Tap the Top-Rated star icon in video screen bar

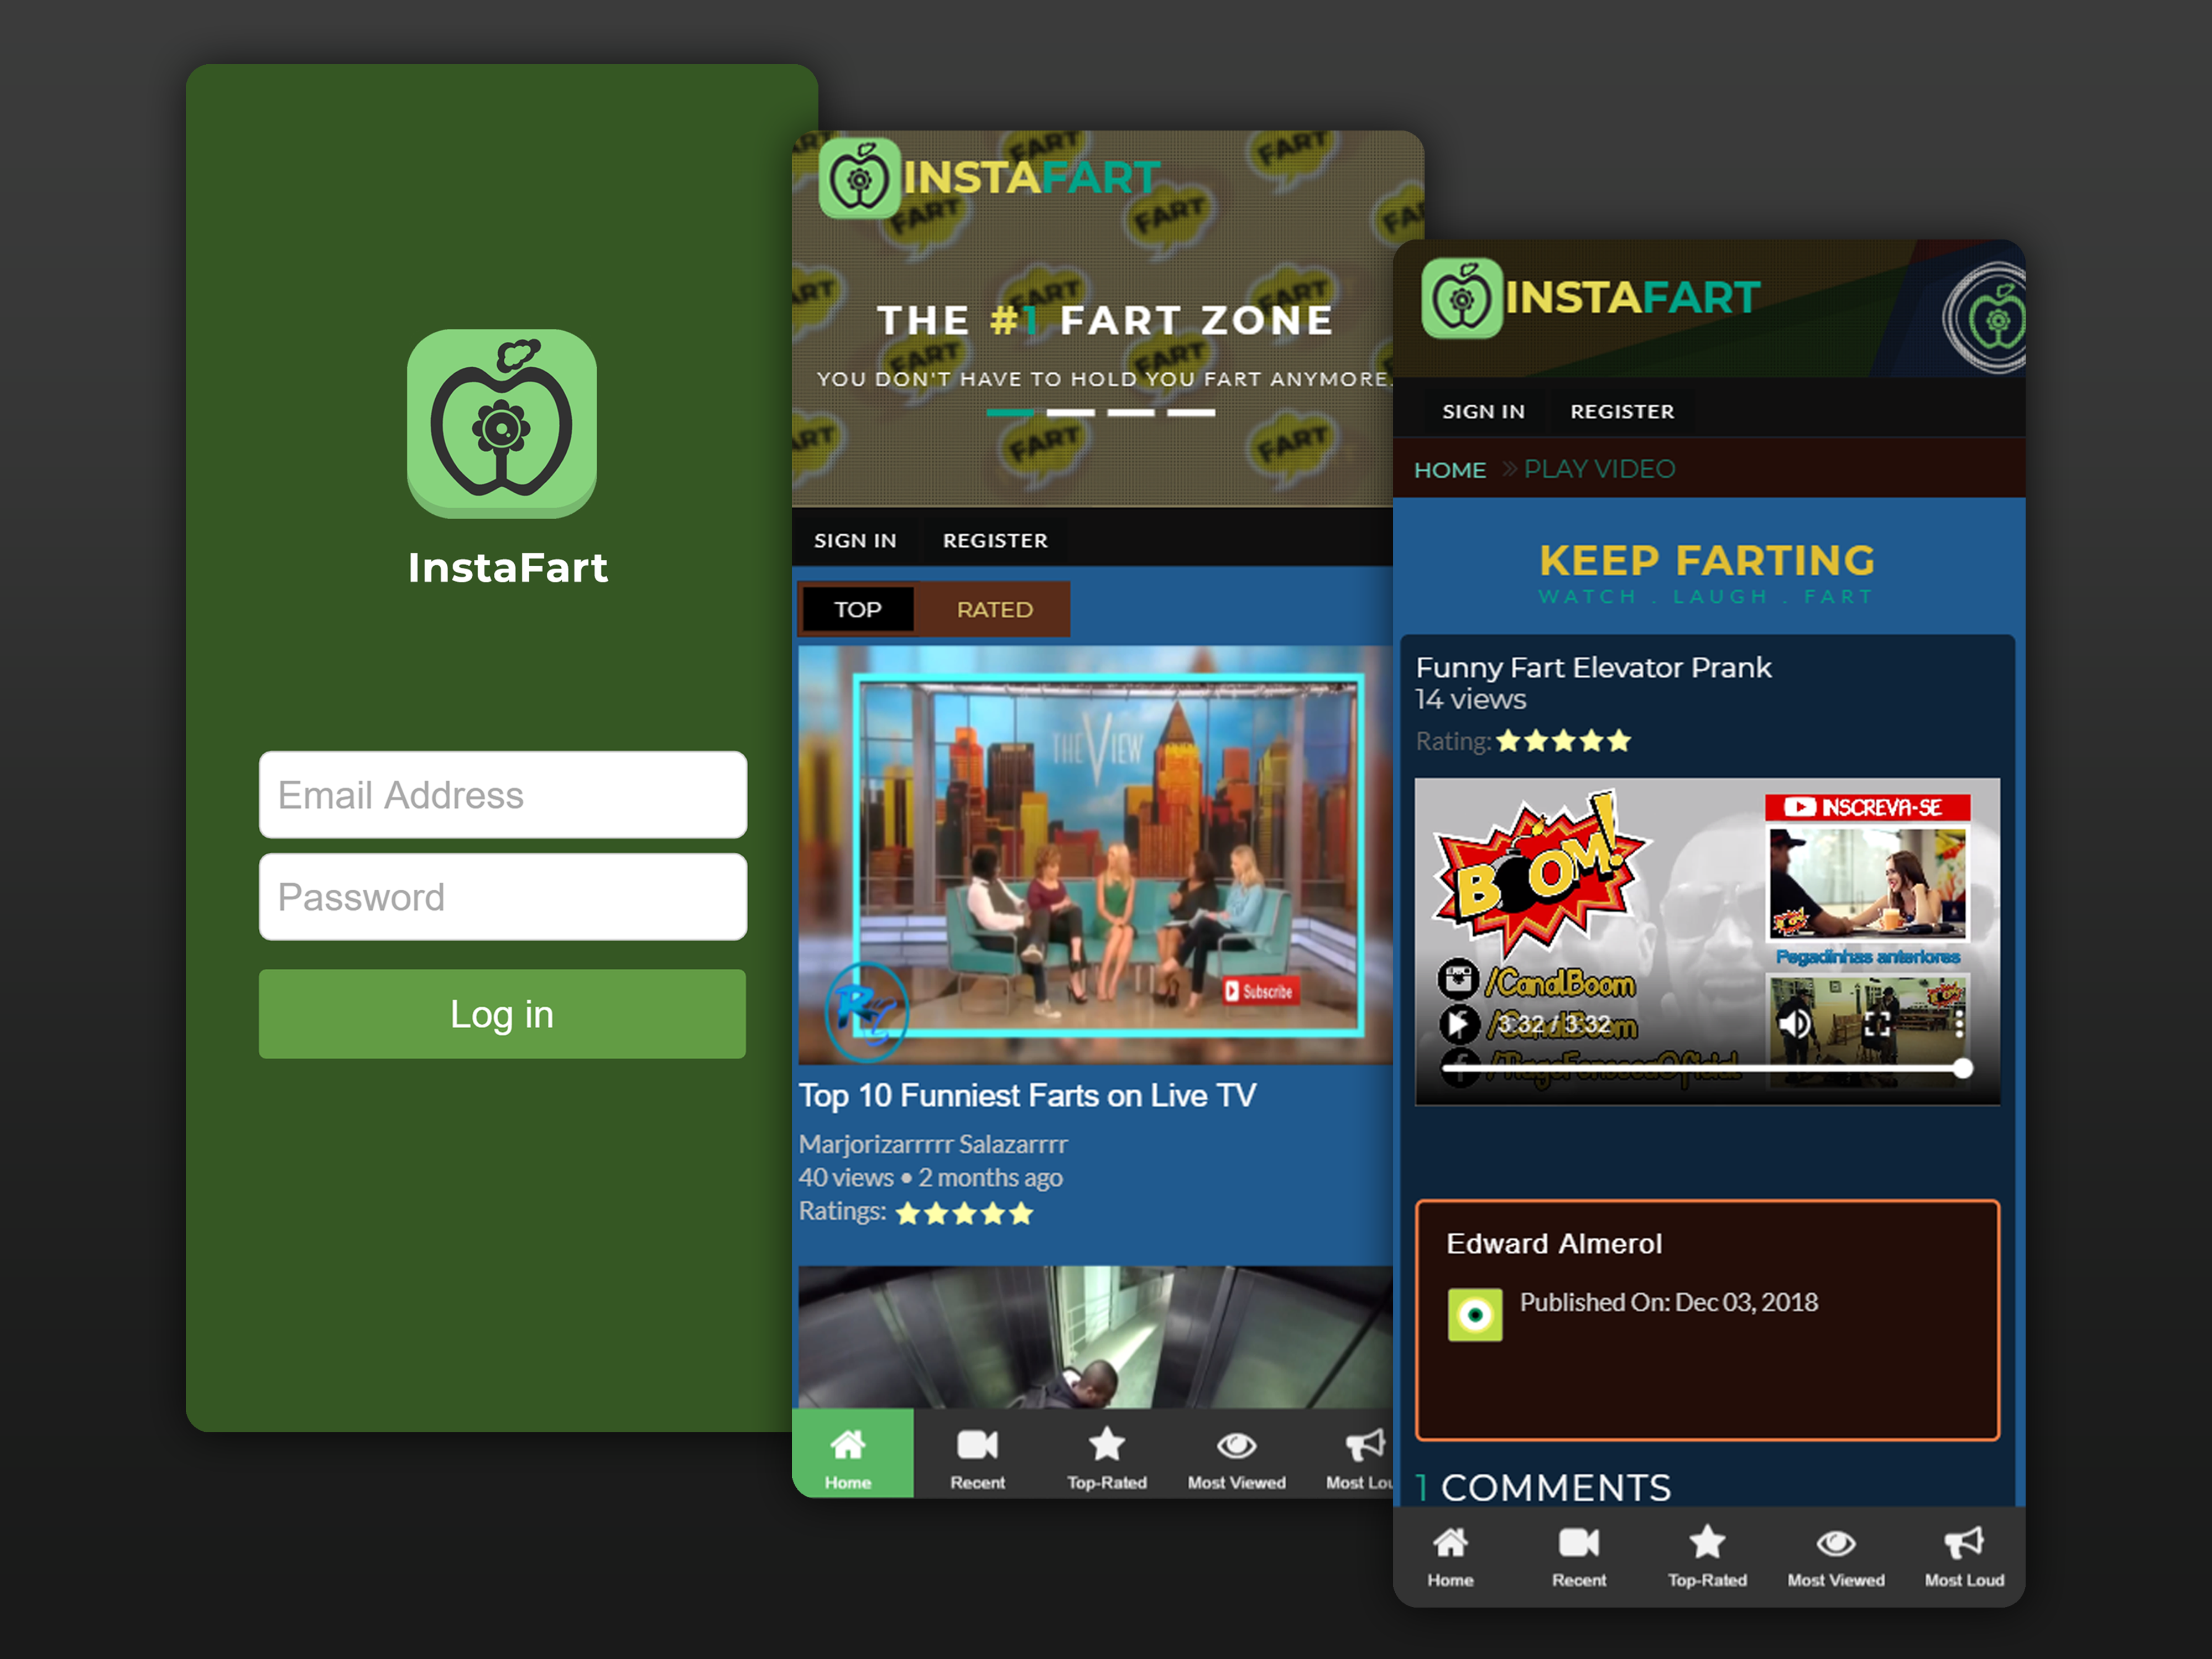[1707, 1542]
